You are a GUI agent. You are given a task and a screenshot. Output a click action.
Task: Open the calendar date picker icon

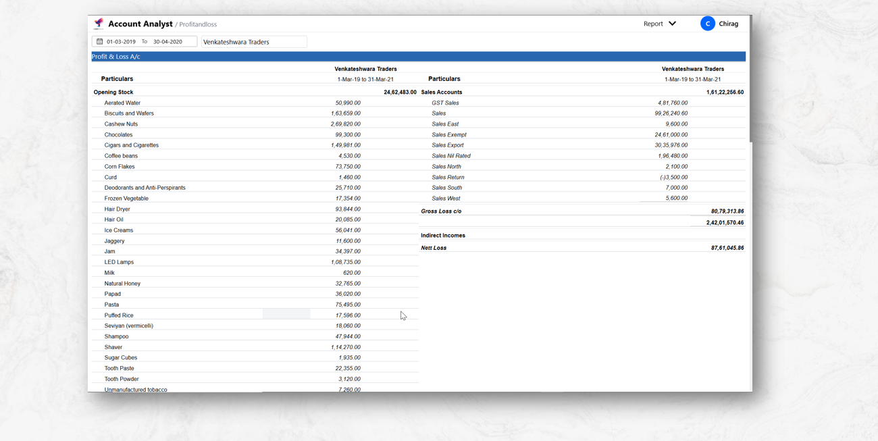(100, 42)
